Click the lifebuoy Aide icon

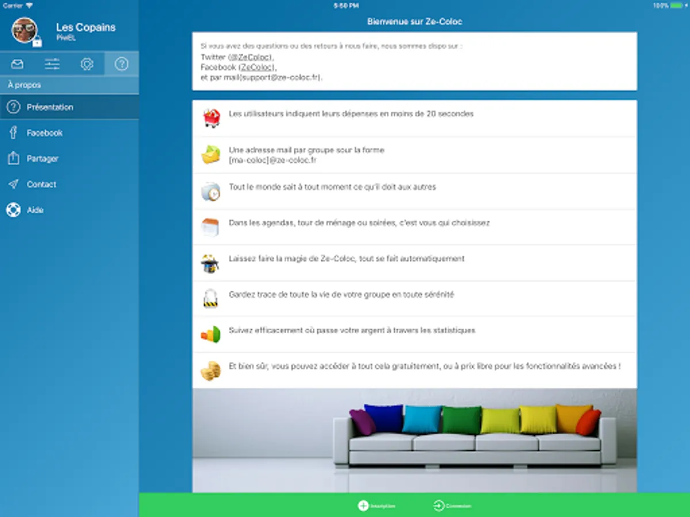pyautogui.click(x=13, y=210)
